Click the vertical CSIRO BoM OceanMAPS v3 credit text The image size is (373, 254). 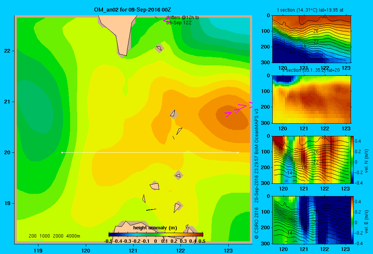coord(257,174)
